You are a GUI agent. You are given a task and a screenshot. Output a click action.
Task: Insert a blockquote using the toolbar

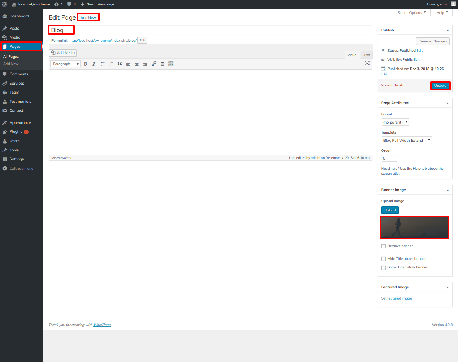pos(119,64)
